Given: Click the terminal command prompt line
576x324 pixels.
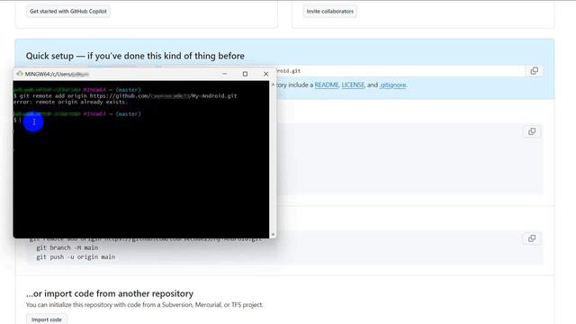Looking at the screenshot, I should [x=141, y=120].
